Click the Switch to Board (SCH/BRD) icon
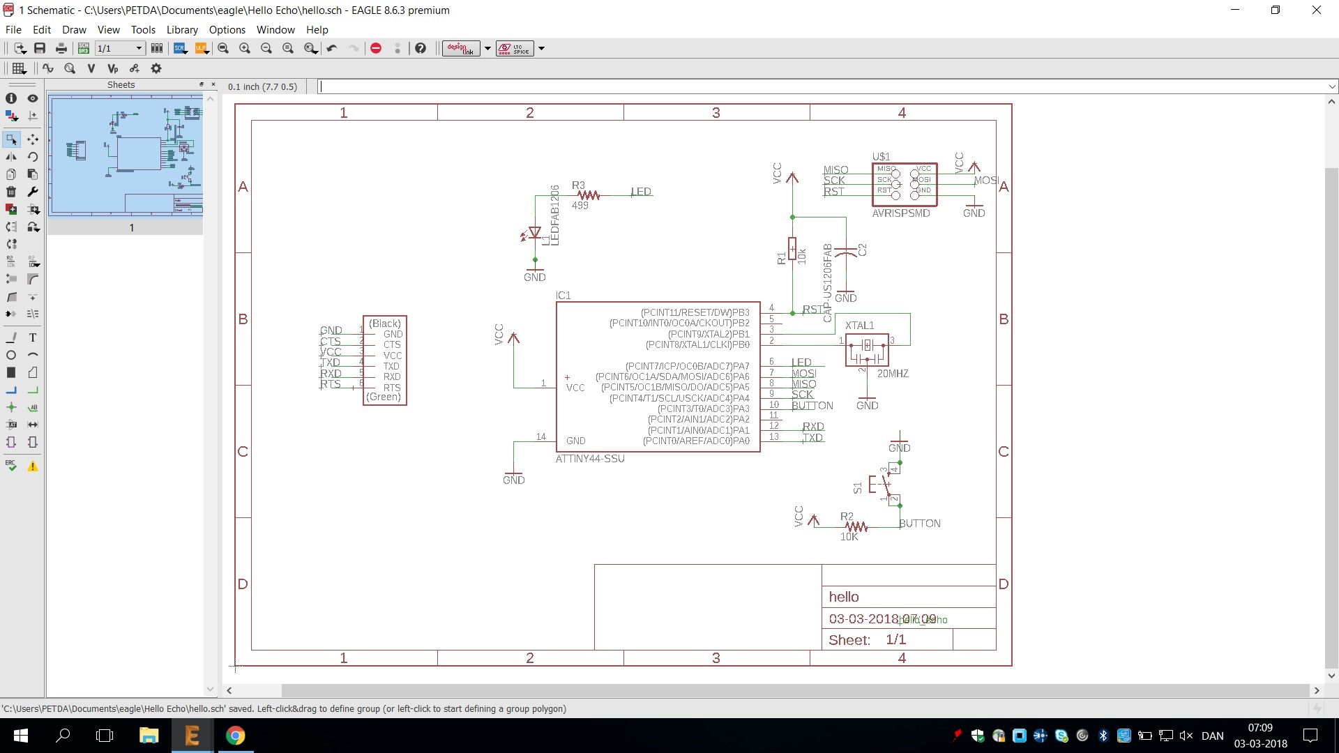The width and height of the screenshot is (1339, 753). click(x=84, y=48)
